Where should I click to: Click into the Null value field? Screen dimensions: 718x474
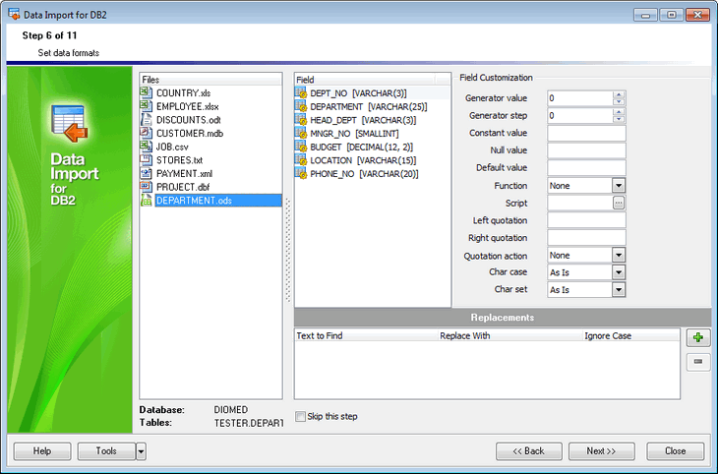586,150
